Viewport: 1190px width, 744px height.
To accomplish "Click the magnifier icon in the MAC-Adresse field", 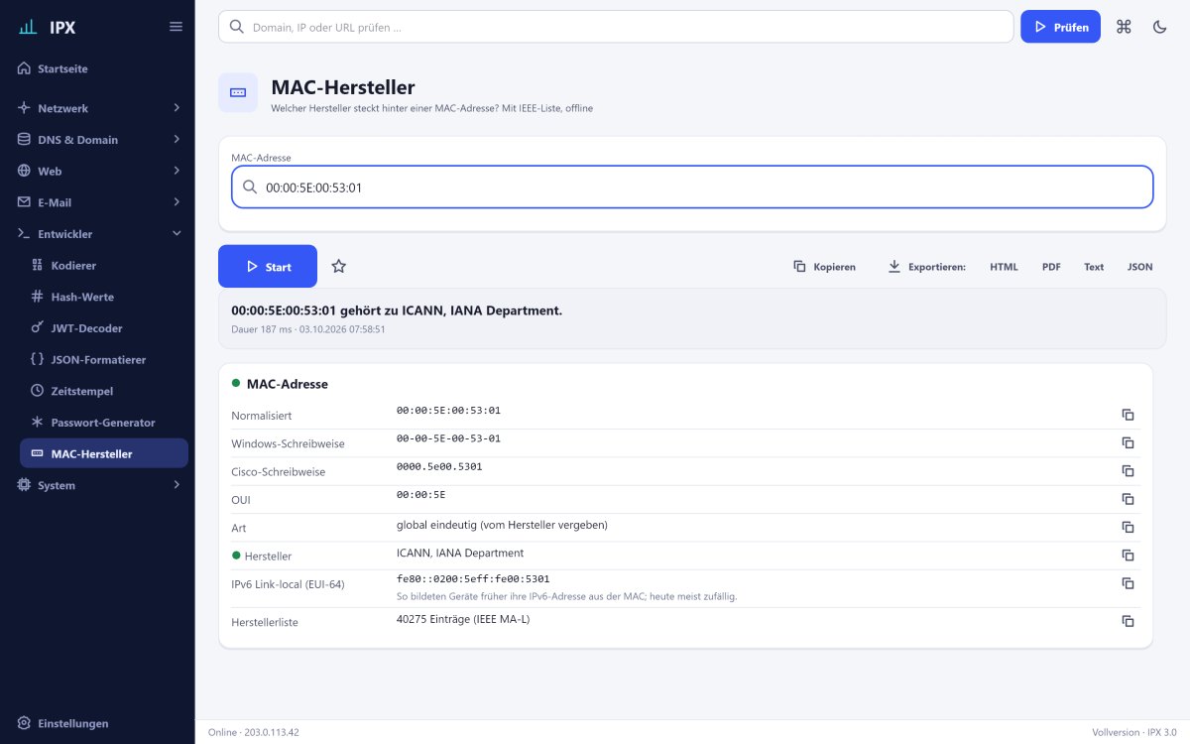I will pyautogui.click(x=250, y=186).
